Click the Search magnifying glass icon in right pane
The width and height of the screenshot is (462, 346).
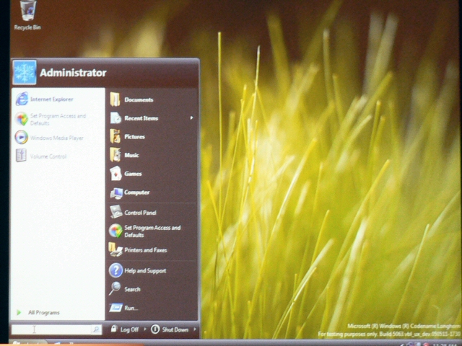[115, 288]
